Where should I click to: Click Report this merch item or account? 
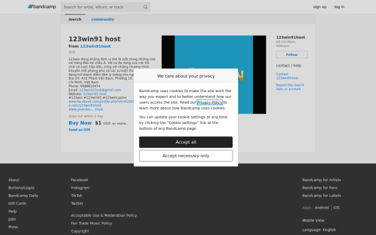click(290, 87)
